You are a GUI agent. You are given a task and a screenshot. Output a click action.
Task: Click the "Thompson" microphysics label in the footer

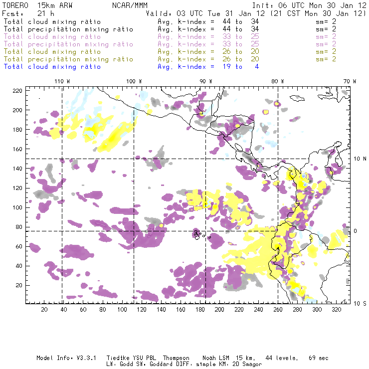pyautogui.click(x=176, y=358)
